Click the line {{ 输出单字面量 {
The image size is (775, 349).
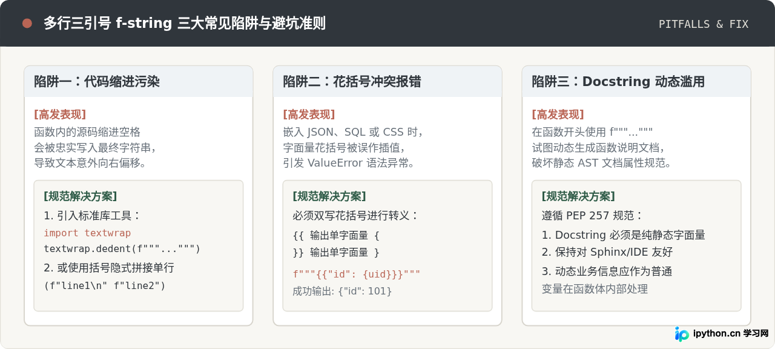pyautogui.click(x=336, y=236)
